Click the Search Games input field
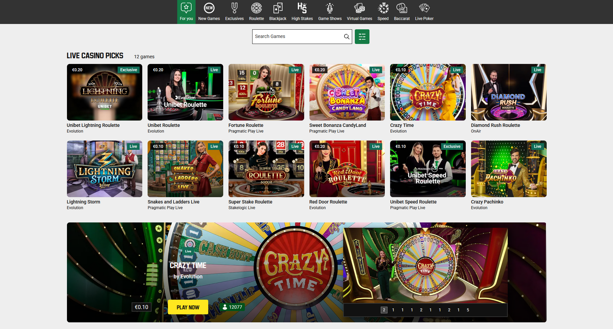Image resolution: width=613 pixels, height=329 pixels. pyautogui.click(x=302, y=37)
